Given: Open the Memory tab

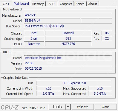Looking at the screenshot, I should [x=38, y=4].
